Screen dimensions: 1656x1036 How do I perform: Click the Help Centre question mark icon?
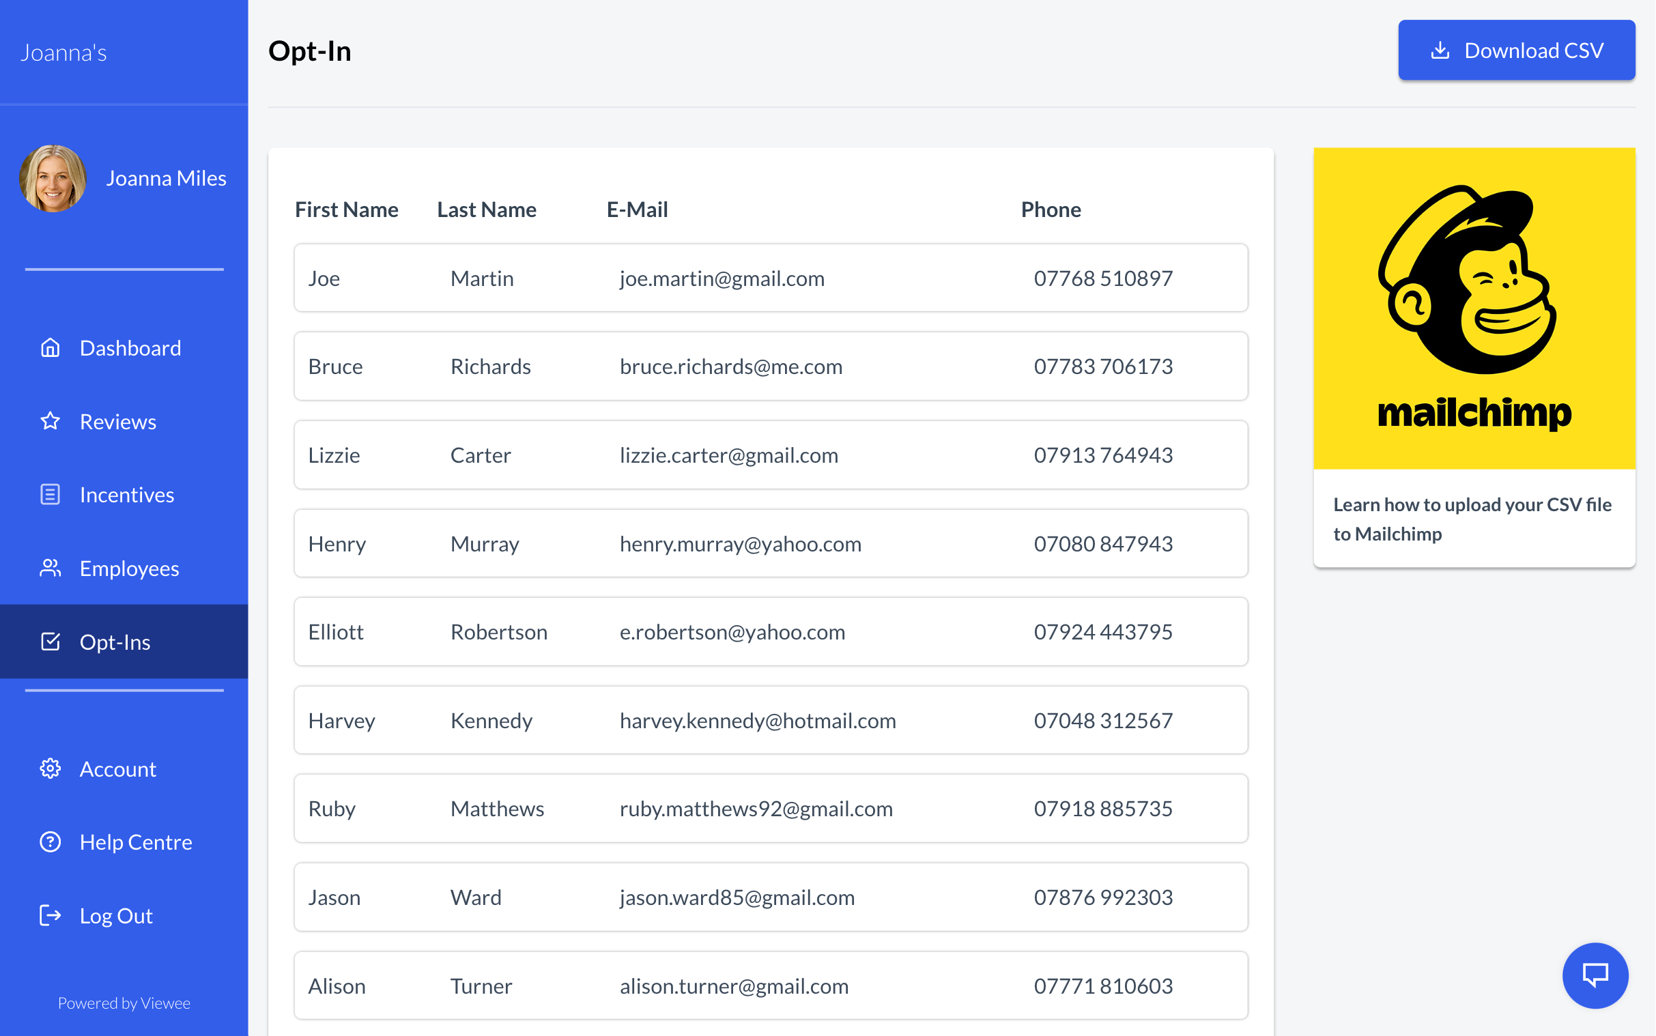(x=50, y=842)
